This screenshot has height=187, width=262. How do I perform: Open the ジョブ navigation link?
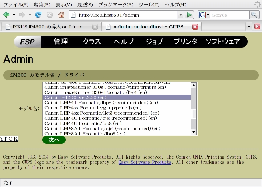154,42
